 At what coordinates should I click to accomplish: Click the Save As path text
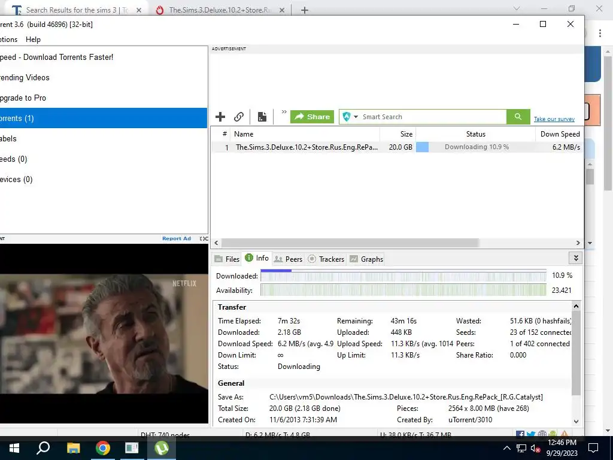[406, 397]
